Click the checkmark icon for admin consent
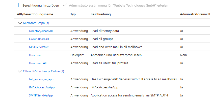210x104 pixels. click(65, 5)
